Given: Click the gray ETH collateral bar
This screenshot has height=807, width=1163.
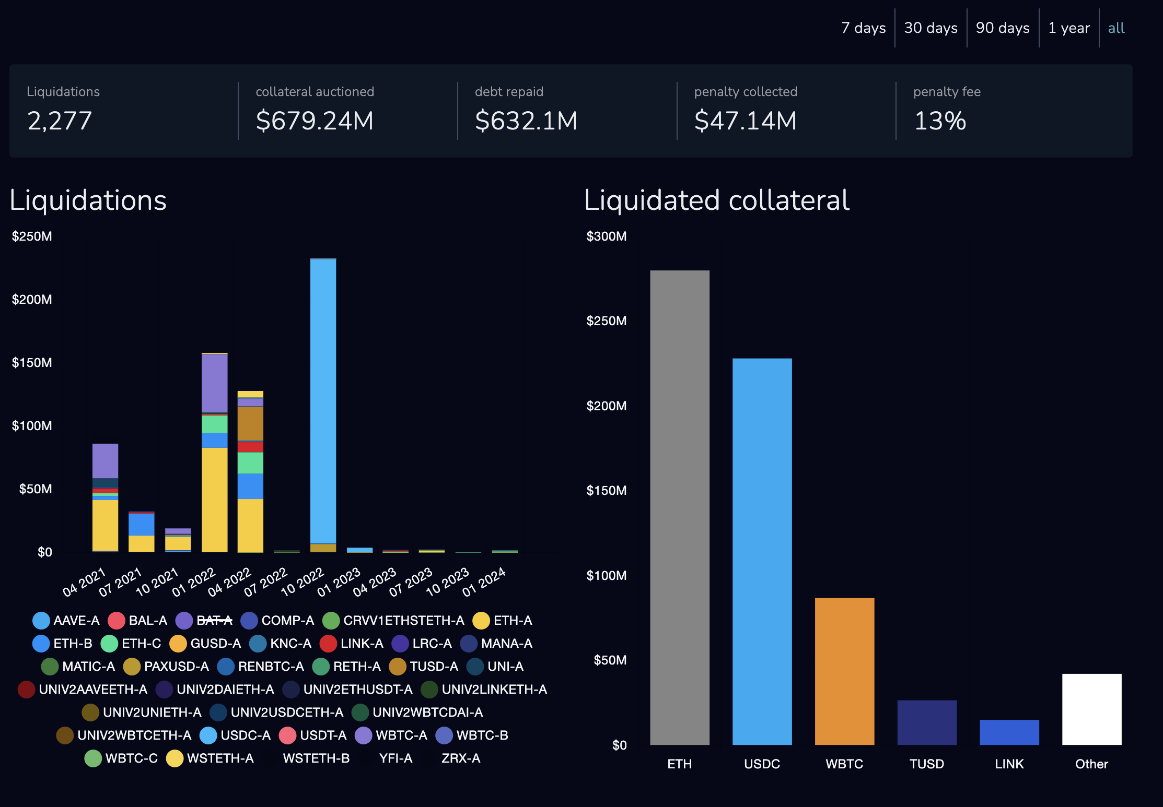Looking at the screenshot, I should pyautogui.click(x=679, y=506).
